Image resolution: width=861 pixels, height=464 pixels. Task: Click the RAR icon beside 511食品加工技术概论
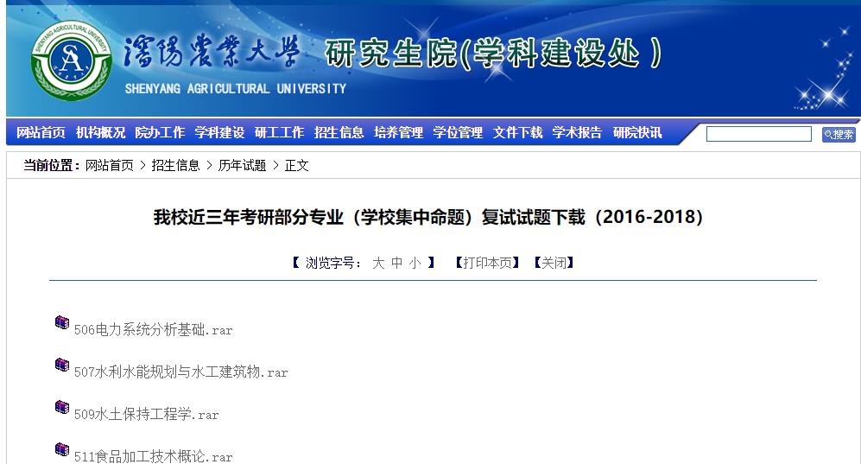coord(62,449)
